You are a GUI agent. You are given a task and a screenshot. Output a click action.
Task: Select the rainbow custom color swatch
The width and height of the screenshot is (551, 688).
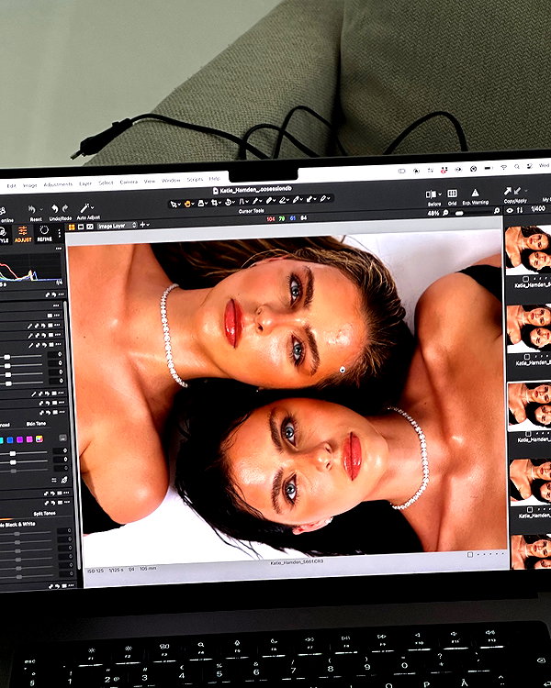click(x=39, y=438)
